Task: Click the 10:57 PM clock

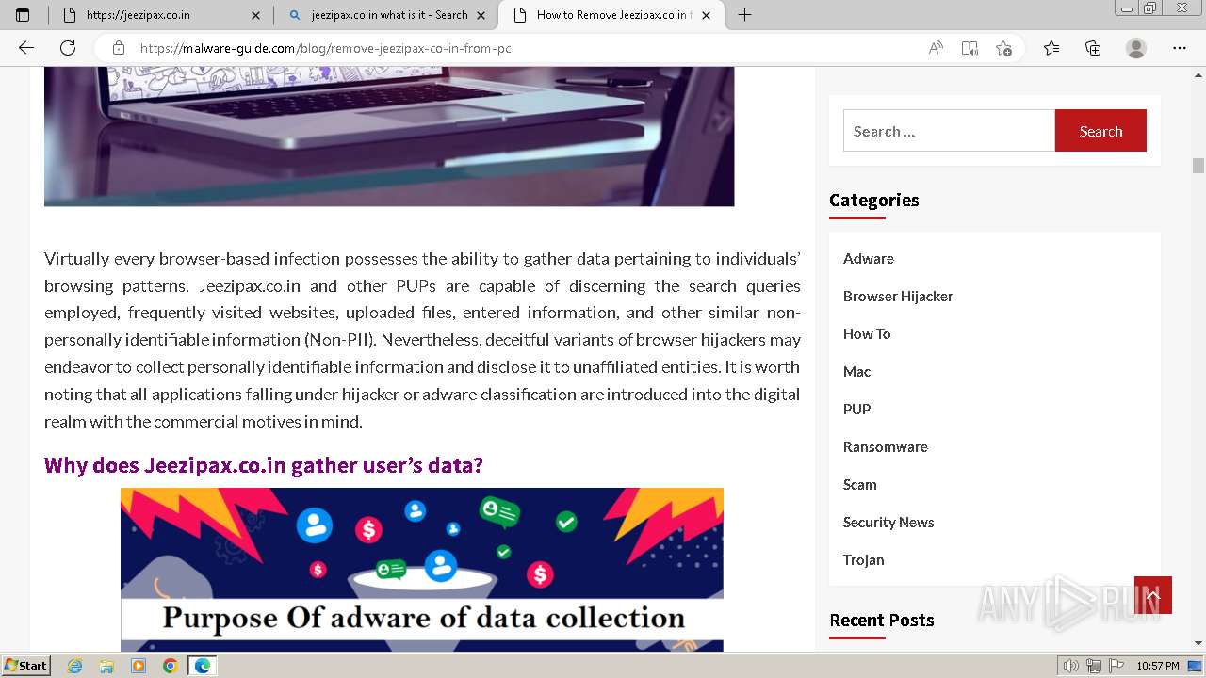Action: pyautogui.click(x=1158, y=666)
